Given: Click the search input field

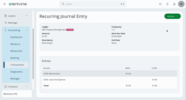Looking at the screenshot, I should point(93,4).
